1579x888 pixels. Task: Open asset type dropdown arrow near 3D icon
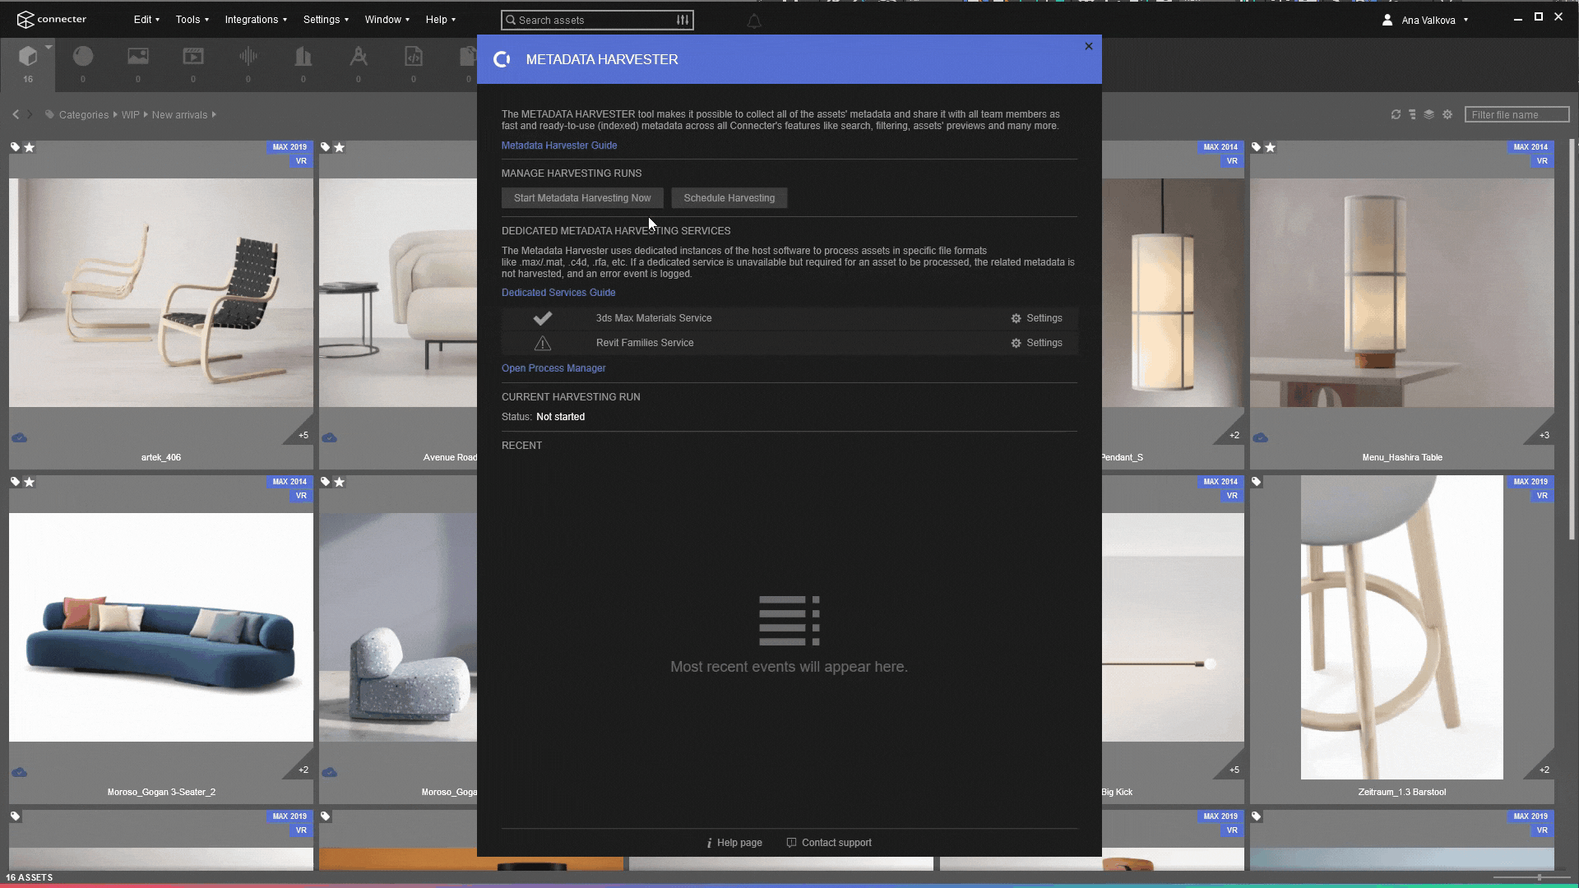point(49,48)
